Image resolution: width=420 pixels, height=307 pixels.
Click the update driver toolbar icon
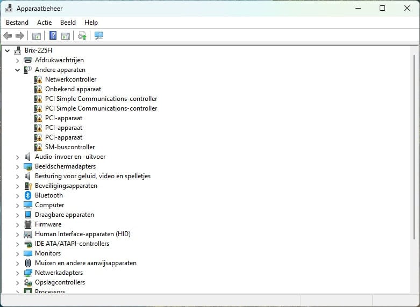coord(82,36)
